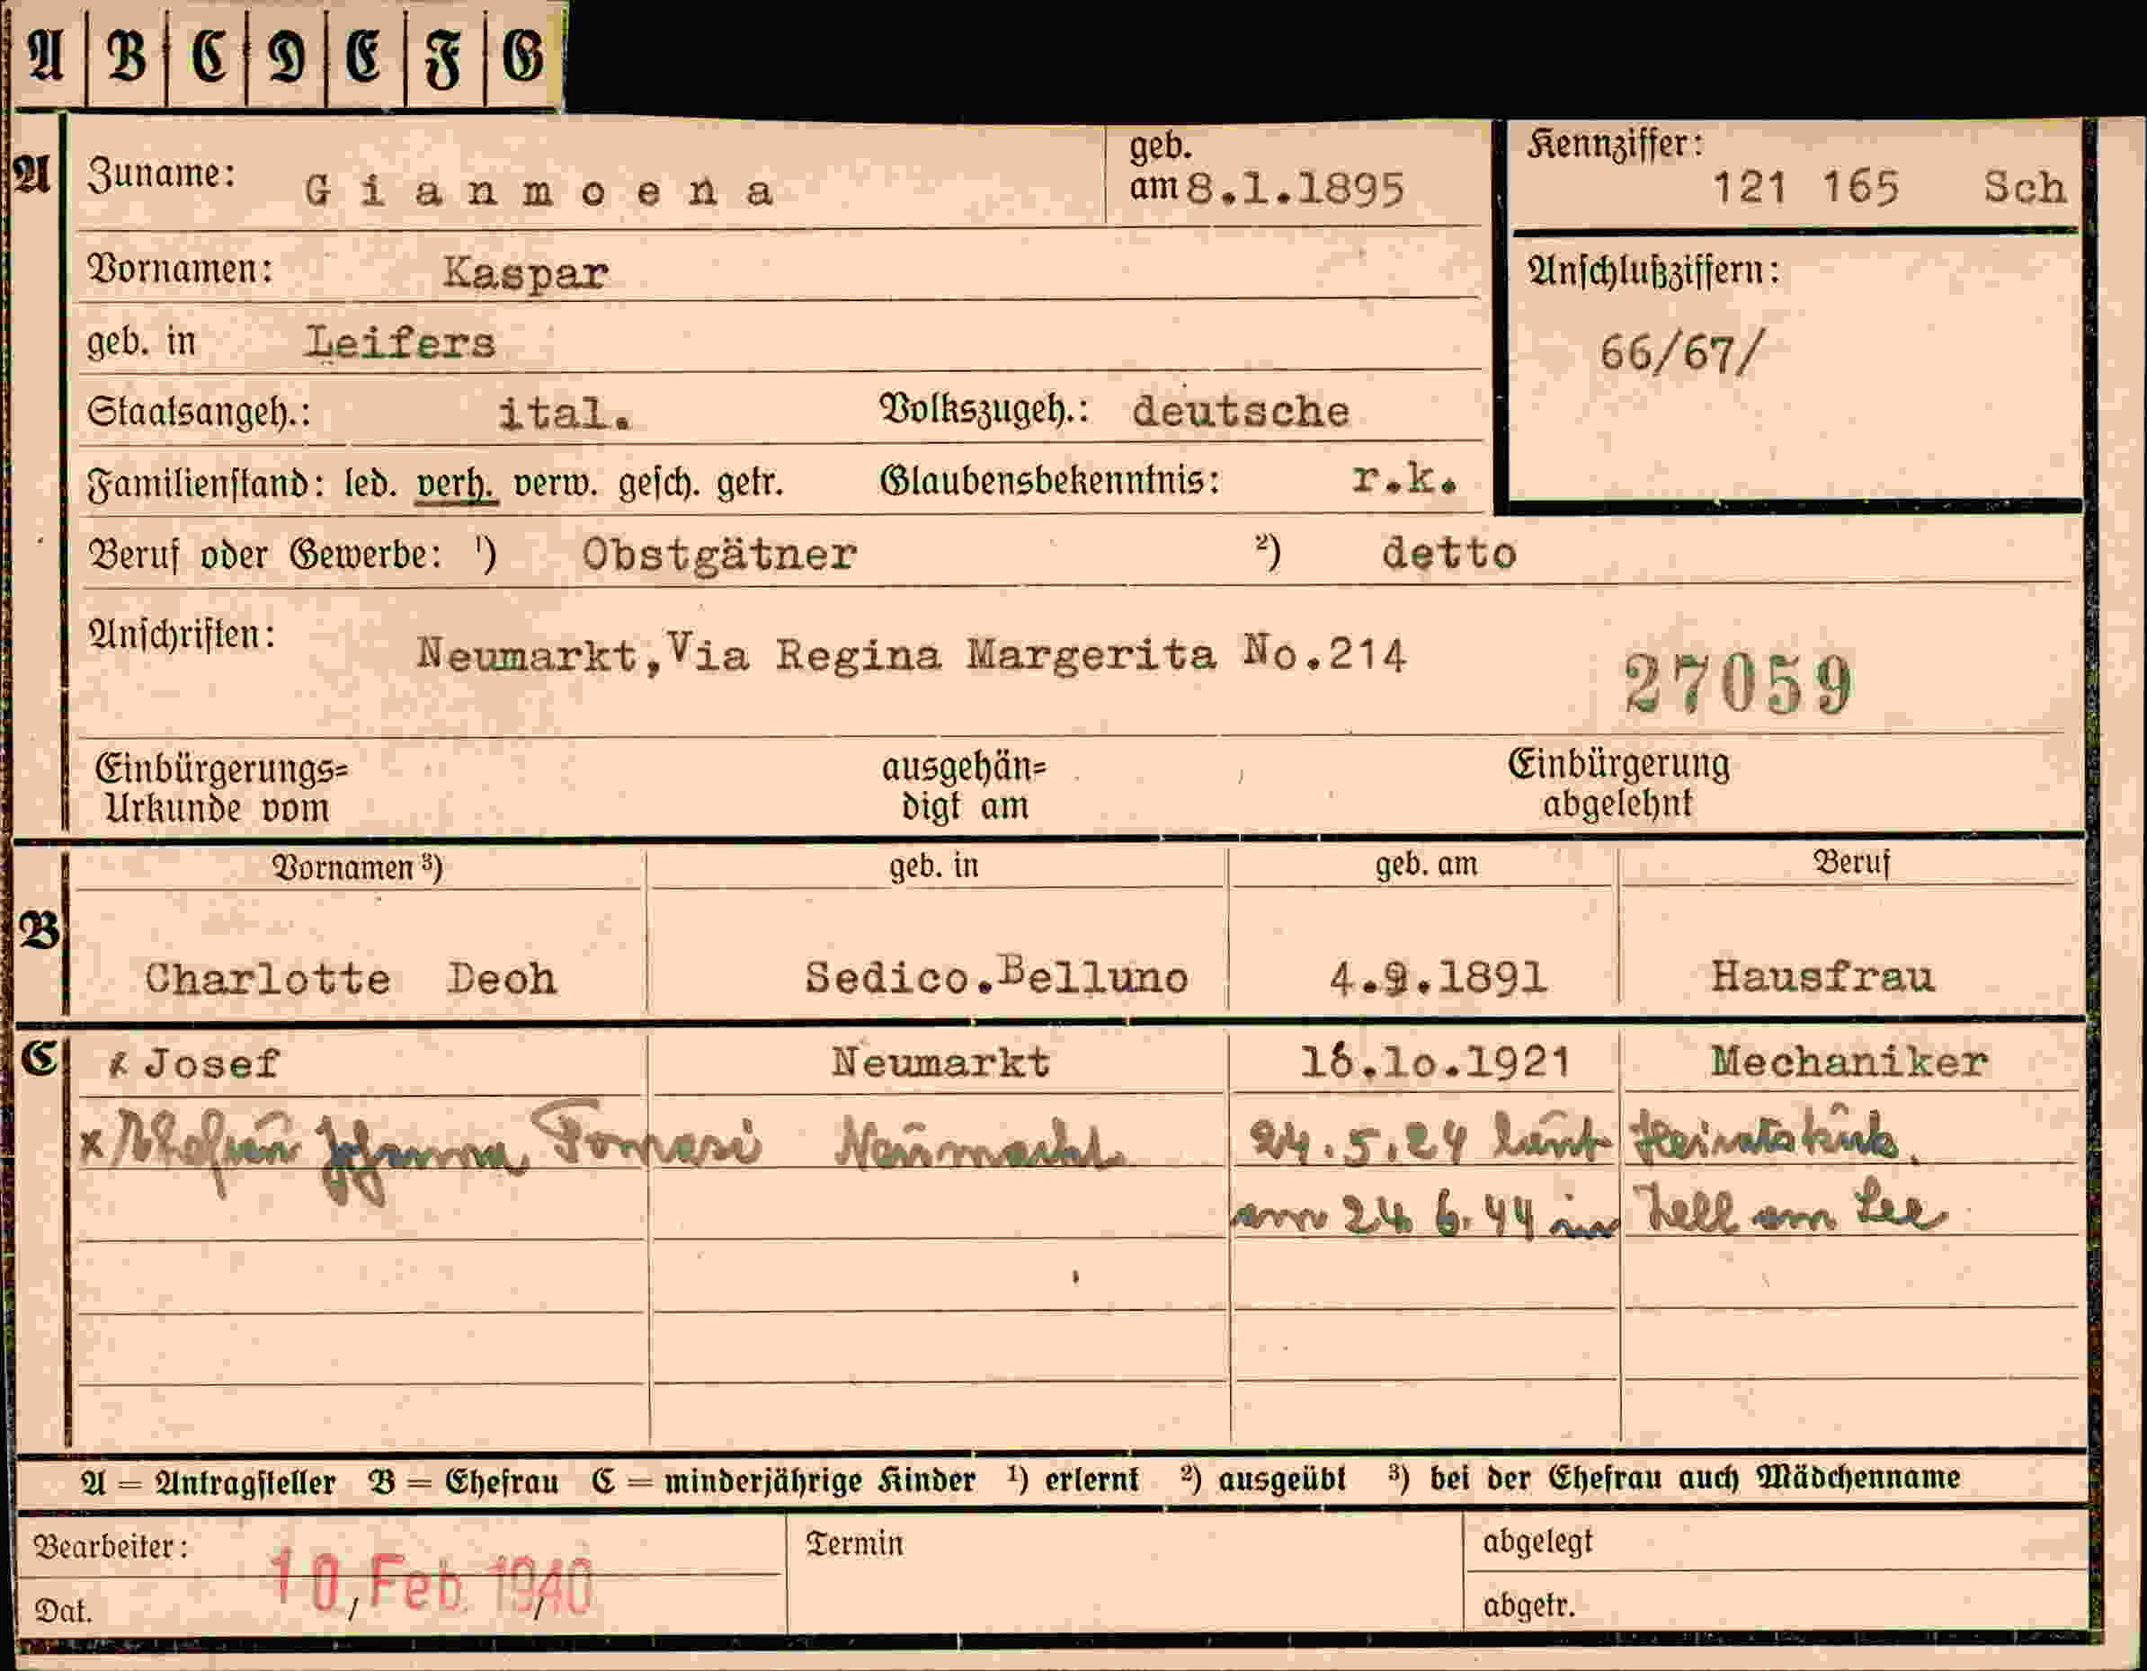The image size is (2147, 1671).
Task: Click the child name Josef
Action: (x=211, y=1062)
